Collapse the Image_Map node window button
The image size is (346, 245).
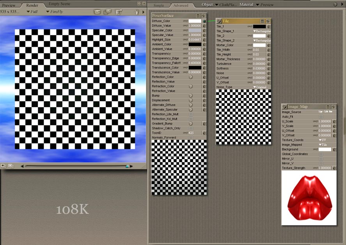pyautogui.click(x=328, y=107)
